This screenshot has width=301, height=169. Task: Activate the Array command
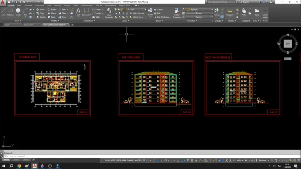pos(63,17)
